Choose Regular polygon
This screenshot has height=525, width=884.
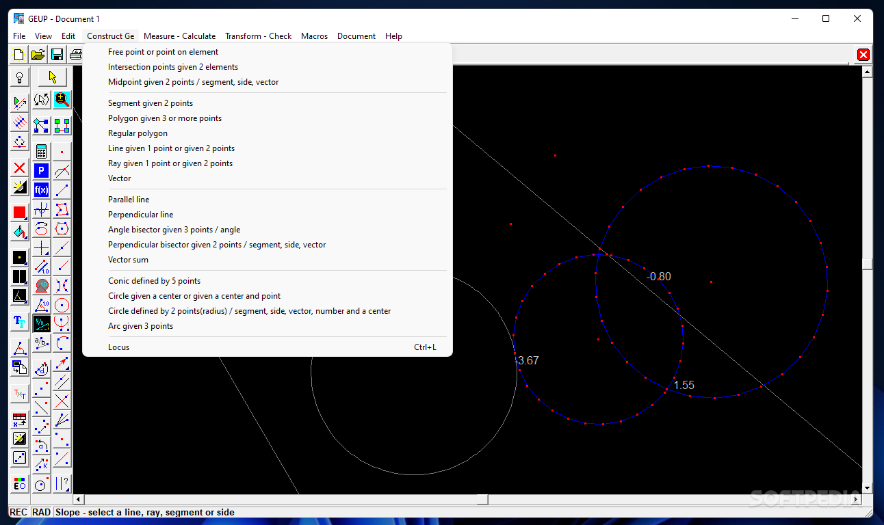268,133
